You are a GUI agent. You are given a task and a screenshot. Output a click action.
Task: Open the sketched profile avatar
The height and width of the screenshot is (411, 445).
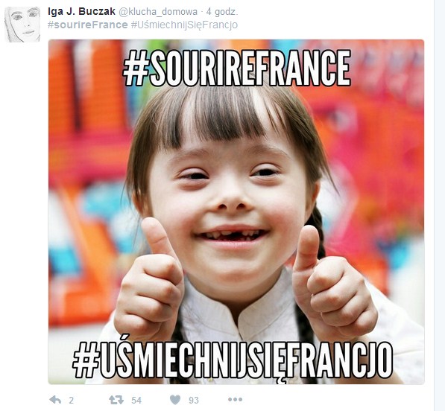[22, 25]
